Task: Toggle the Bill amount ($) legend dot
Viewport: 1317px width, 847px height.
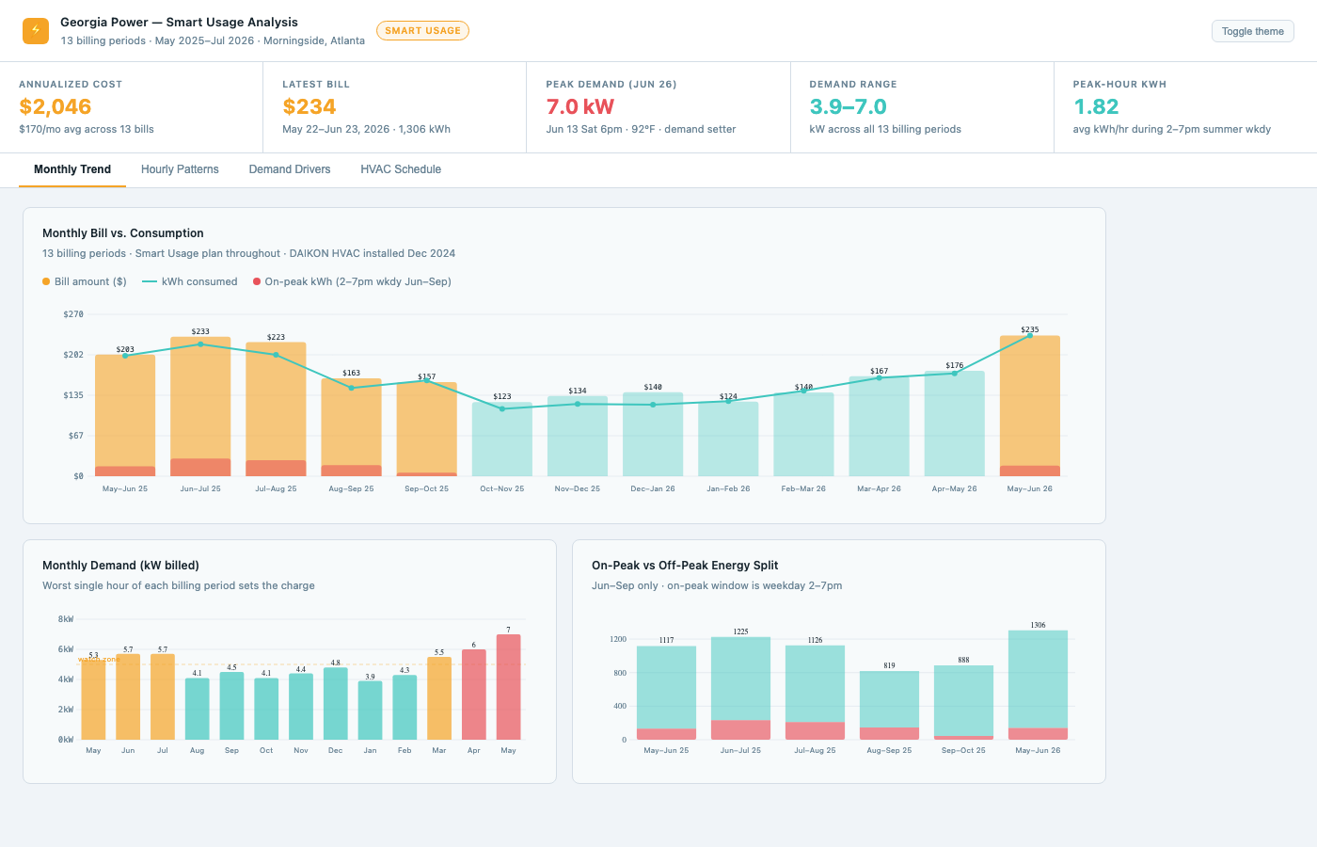Action: pyautogui.click(x=46, y=281)
